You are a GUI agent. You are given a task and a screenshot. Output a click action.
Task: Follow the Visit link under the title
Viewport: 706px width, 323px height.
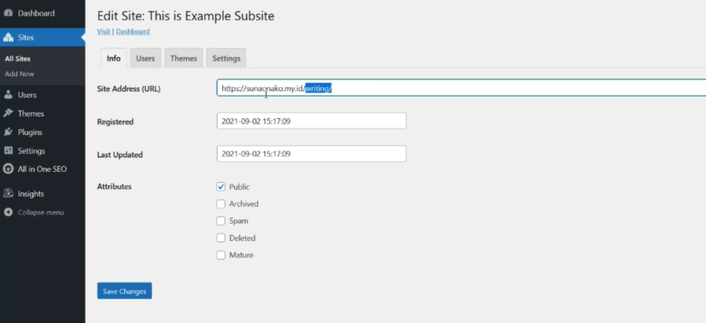(103, 31)
